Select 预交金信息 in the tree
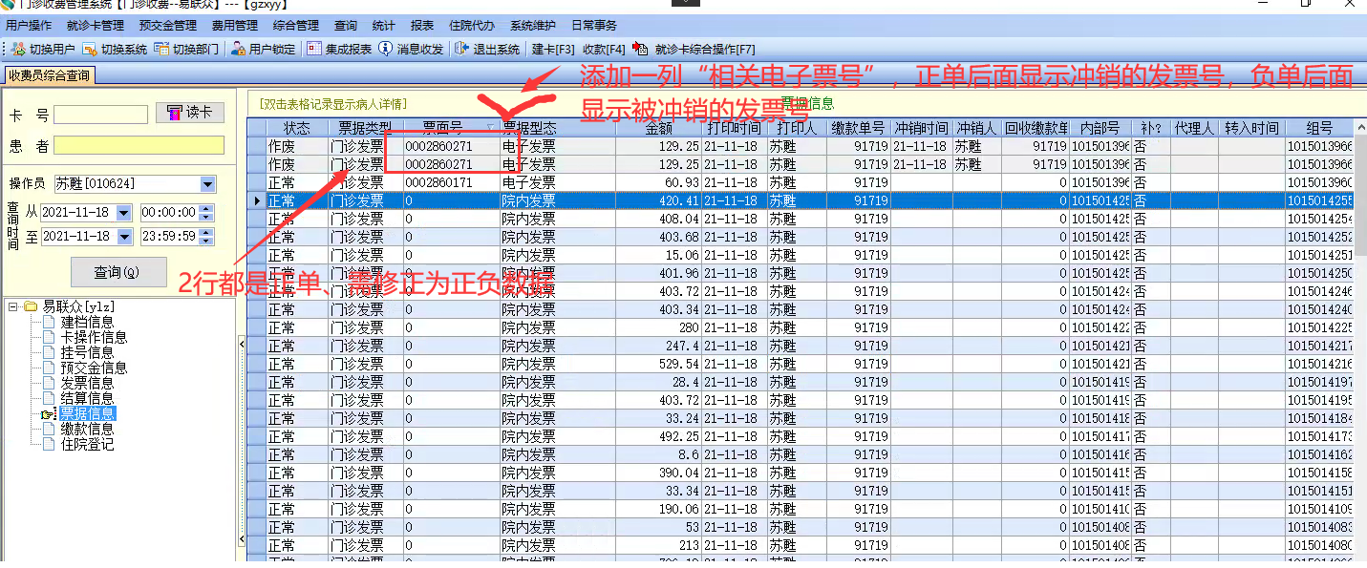Screen dimensions: 1367x568 pyautogui.click(x=94, y=368)
